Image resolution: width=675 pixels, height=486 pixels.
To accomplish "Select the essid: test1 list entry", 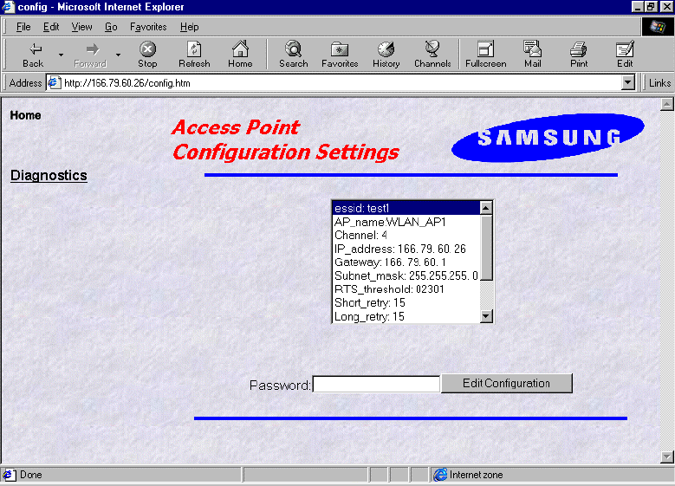I will [x=406, y=208].
